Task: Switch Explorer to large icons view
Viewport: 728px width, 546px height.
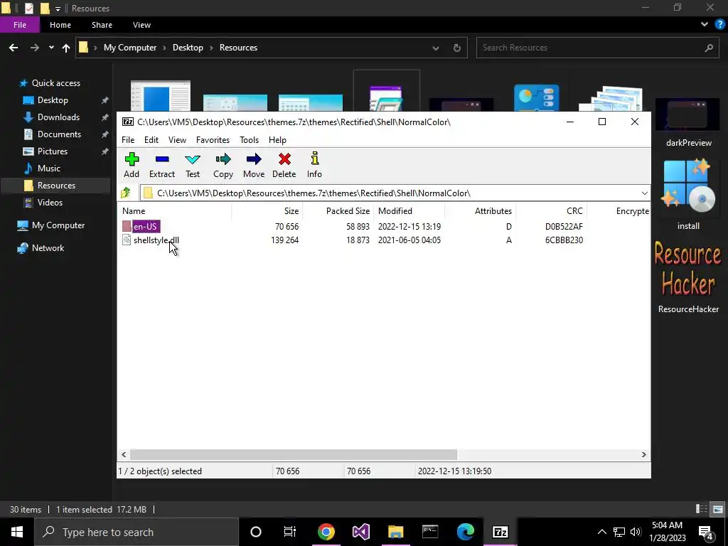Action: pos(718,509)
